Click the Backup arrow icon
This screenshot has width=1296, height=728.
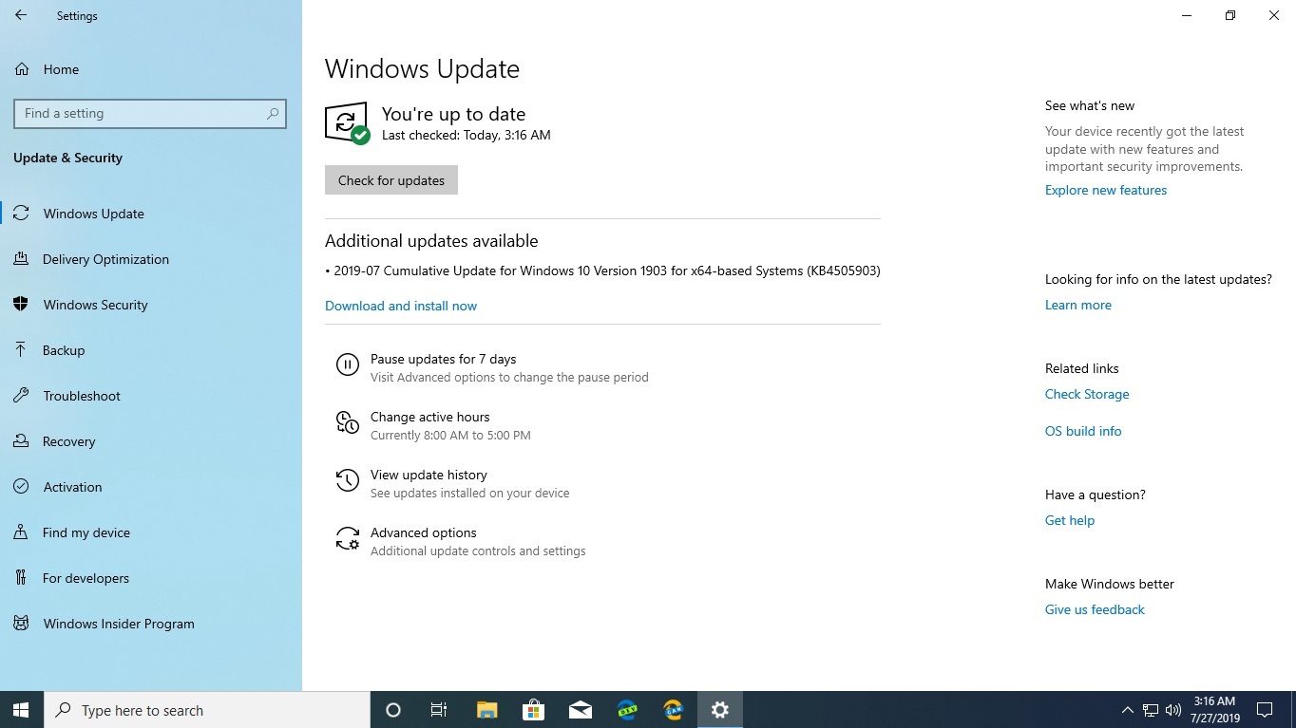click(x=21, y=350)
